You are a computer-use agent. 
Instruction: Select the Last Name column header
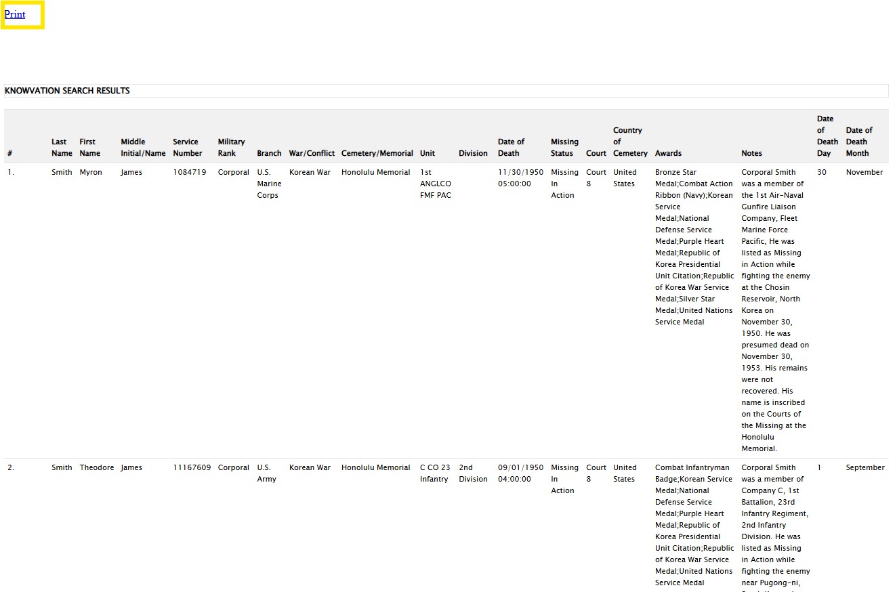coord(62,147)
